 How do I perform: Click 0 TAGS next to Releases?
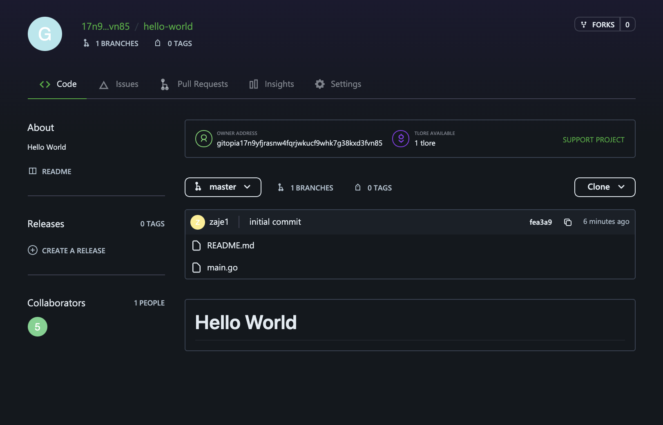(x=152, y=224)
